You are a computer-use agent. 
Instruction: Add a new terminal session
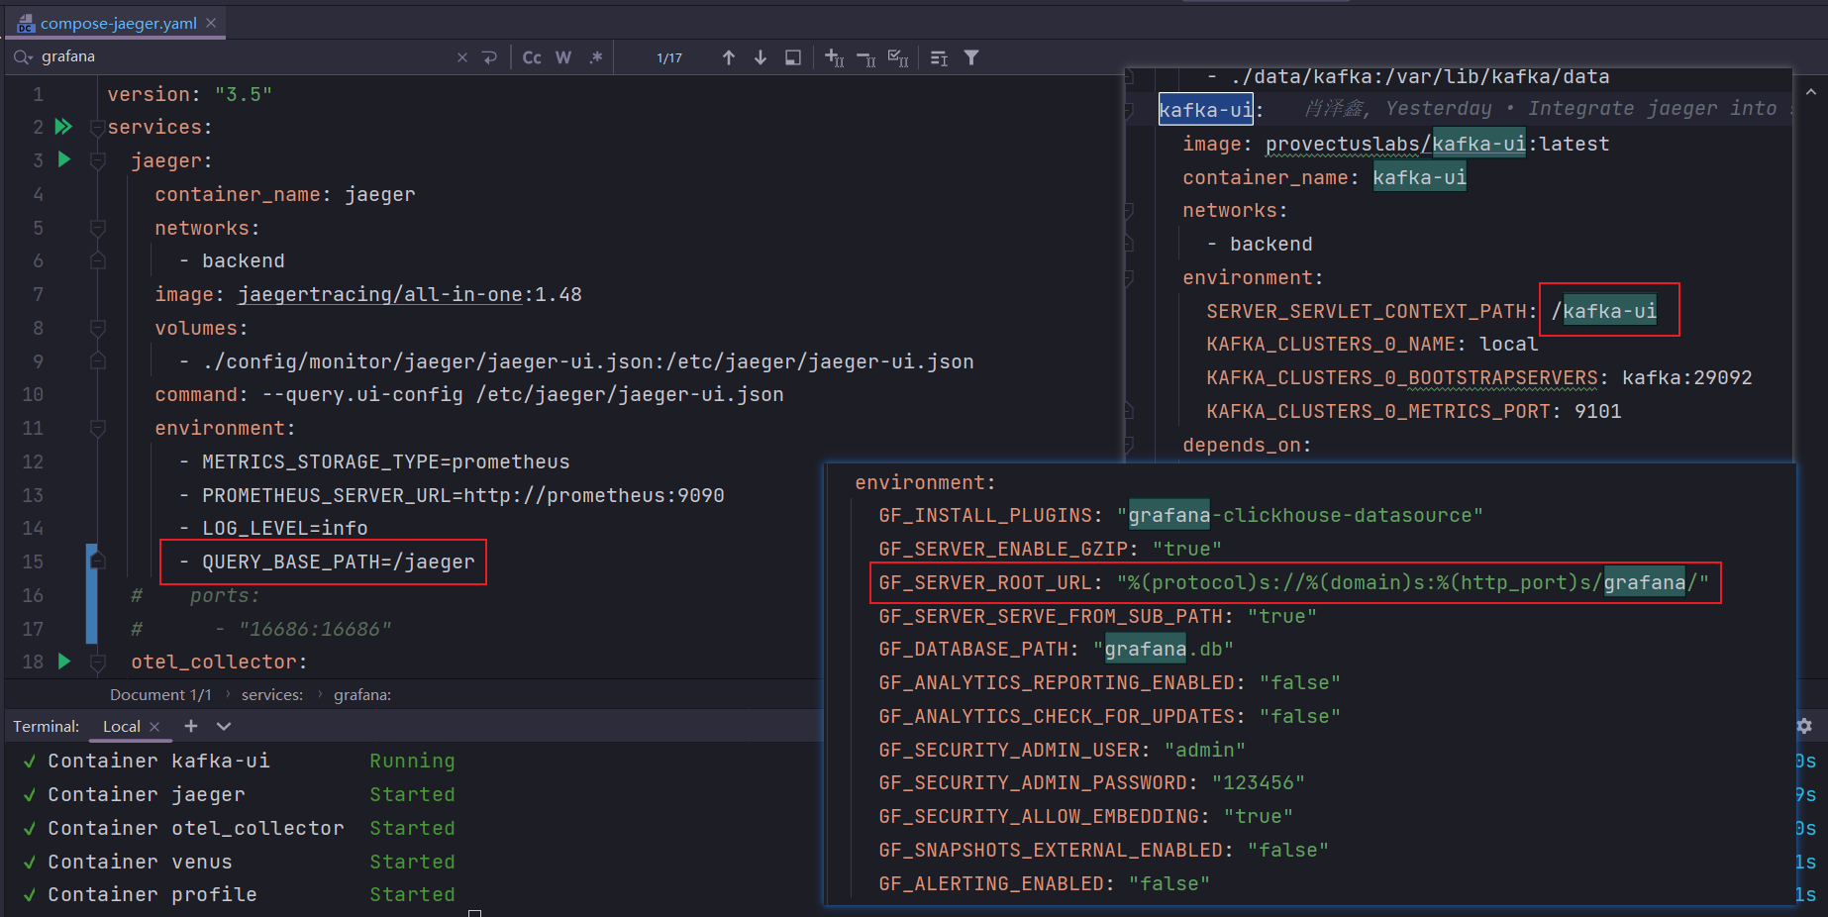coord(191,726)
